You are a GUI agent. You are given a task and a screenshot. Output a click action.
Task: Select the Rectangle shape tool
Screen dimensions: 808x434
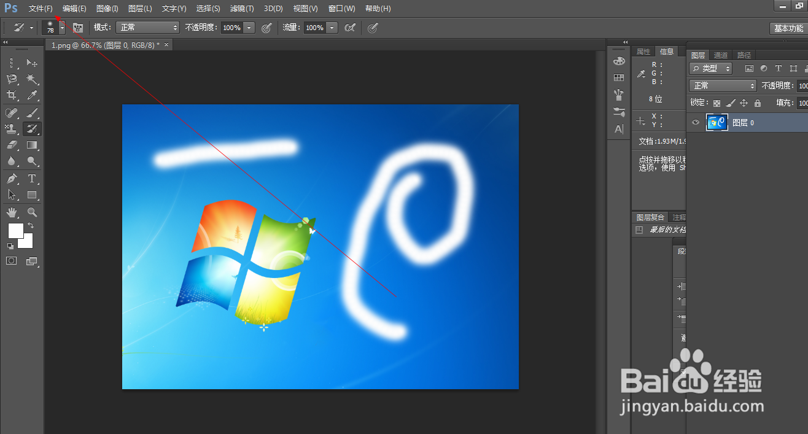coord(32,195)
